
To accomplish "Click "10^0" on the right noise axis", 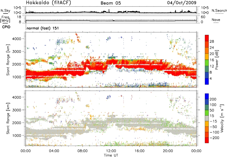I will coord(205,13).
